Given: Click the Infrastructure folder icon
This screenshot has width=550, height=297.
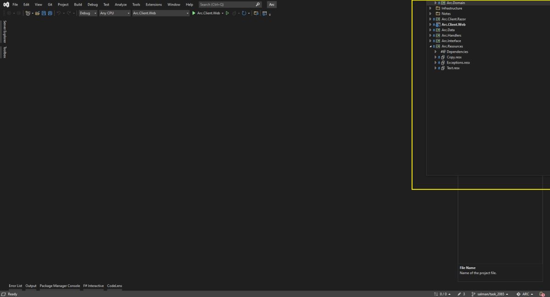Looking at the screenshot, I should 438,8.
